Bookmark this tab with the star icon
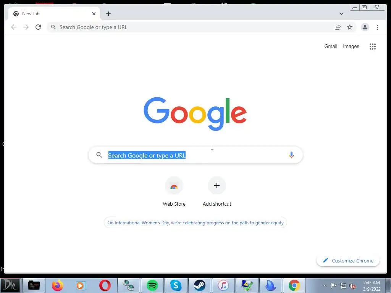Viewport: 391px width, 293px height. click(x=350, y=27)
